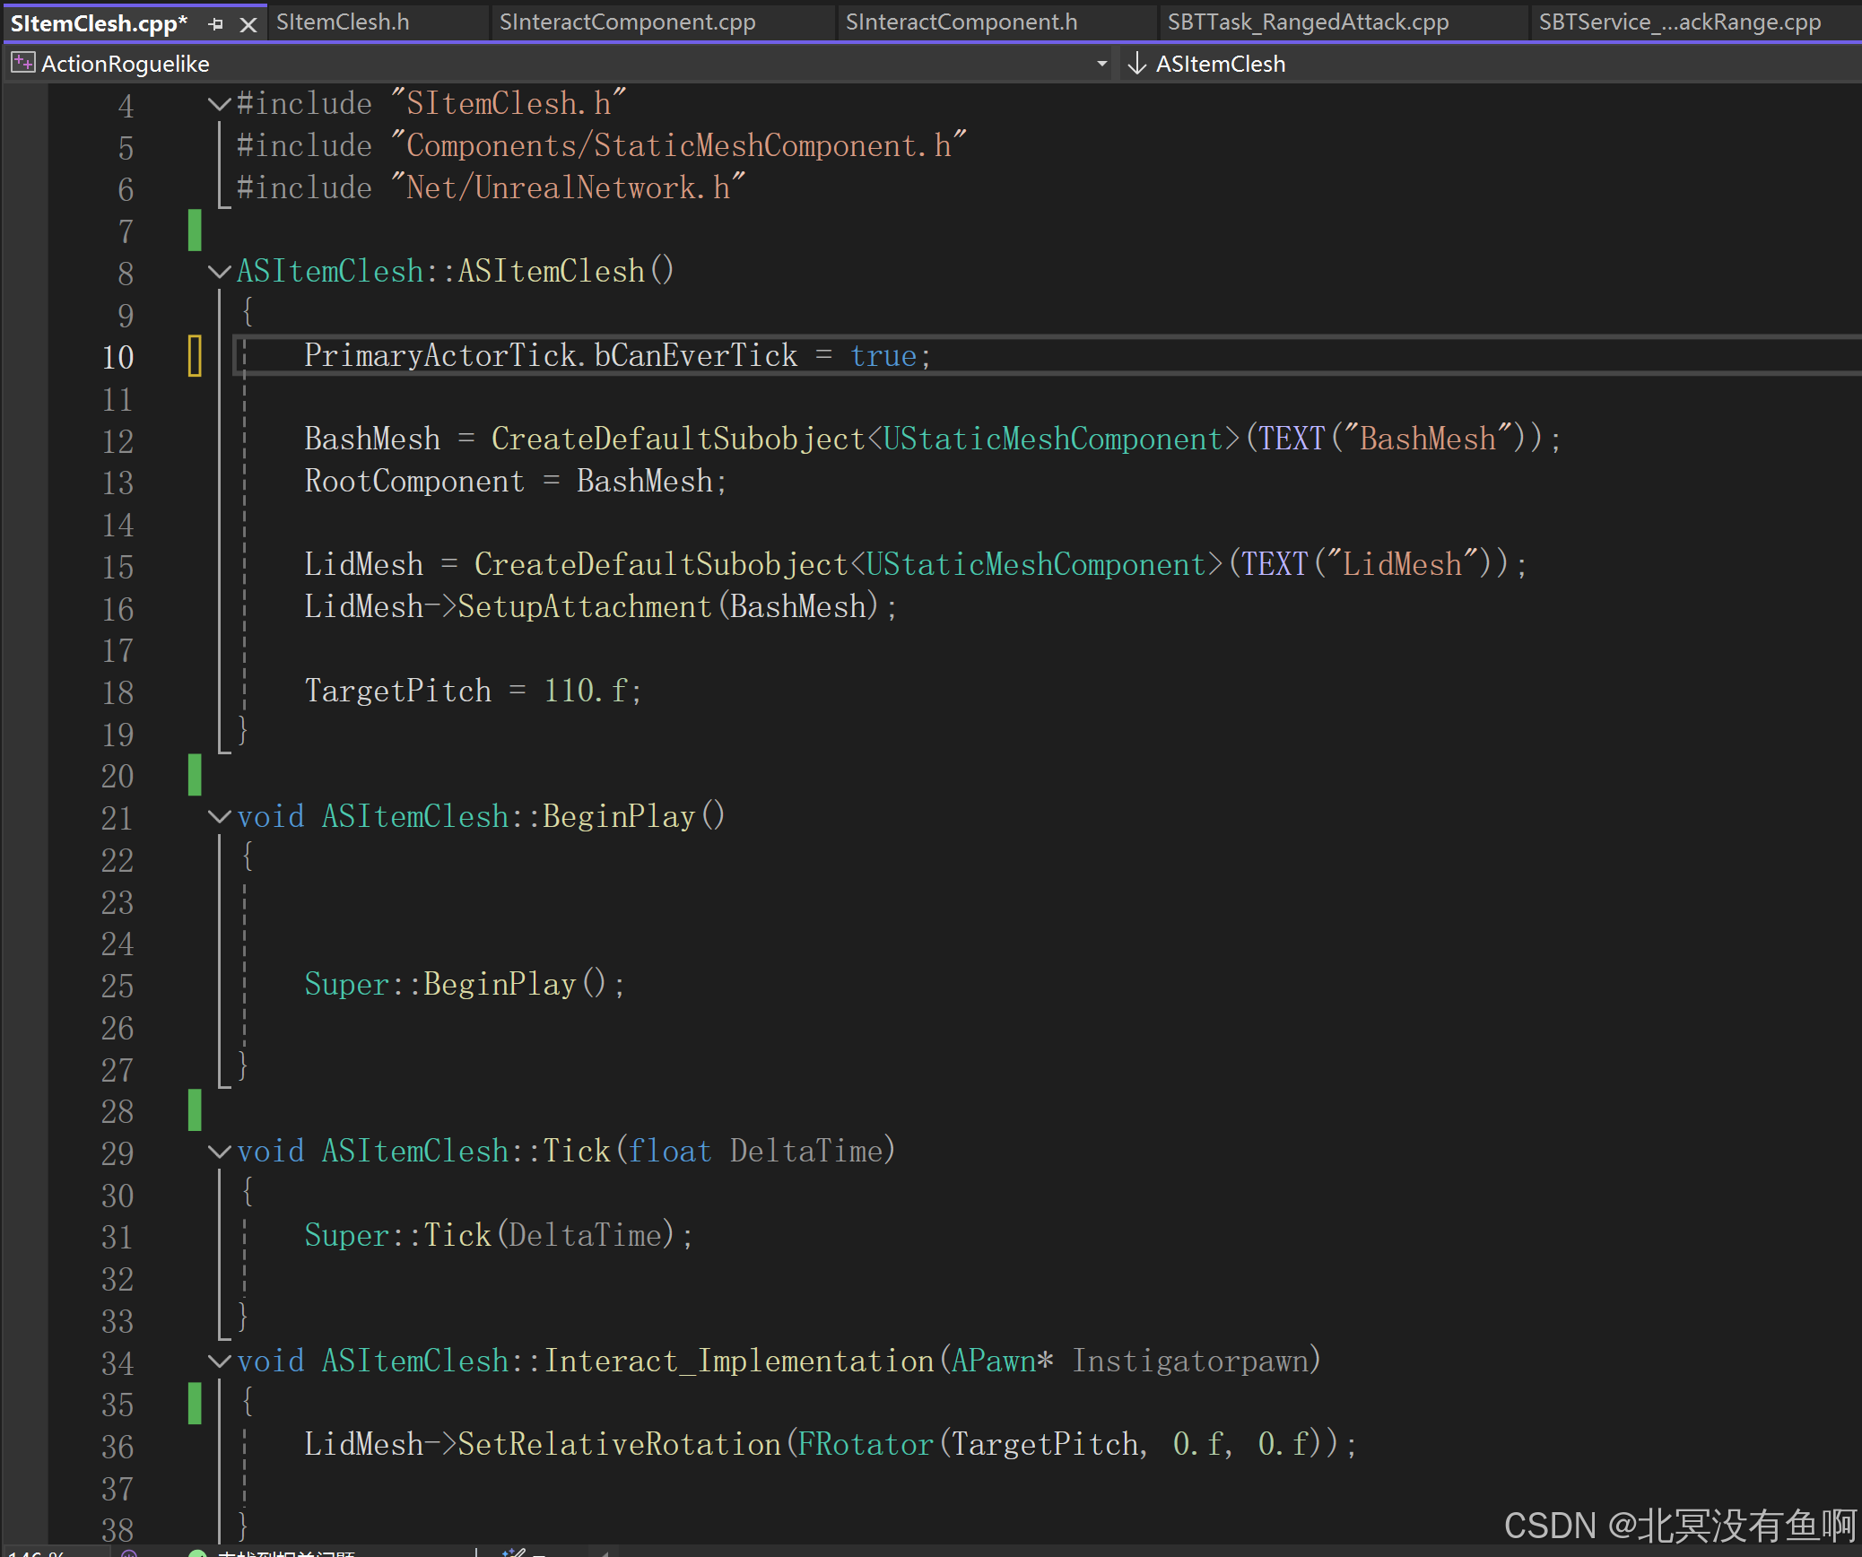The width and height of the screenshot is (1862, 1557).
Task: Fold the BeginPlay function at line 21
Action: click(x=218, y=817)
